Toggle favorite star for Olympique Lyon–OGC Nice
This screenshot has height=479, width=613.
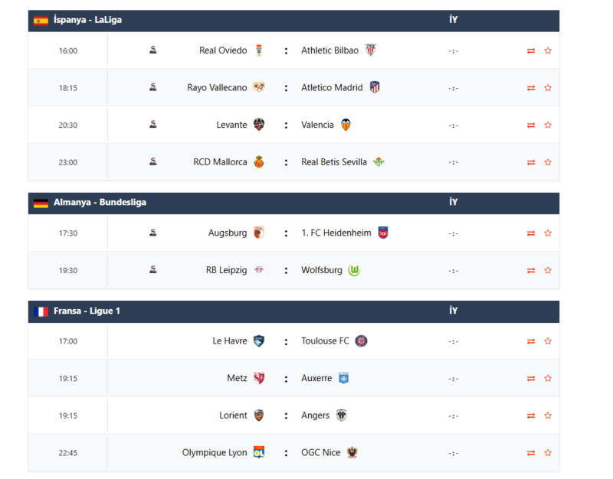point(548,453)
